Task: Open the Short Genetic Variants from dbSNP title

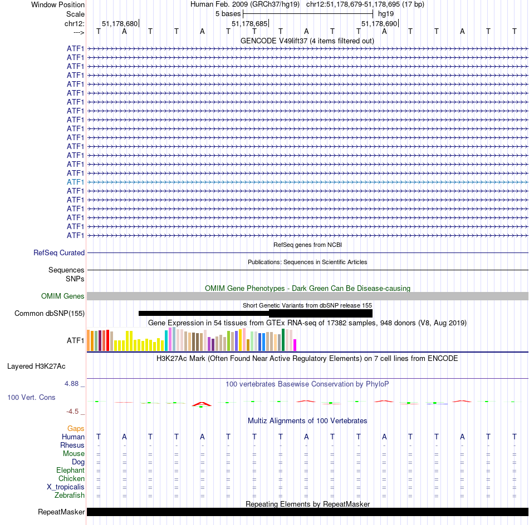Action: pyautogui.click(x=307, y=305)
